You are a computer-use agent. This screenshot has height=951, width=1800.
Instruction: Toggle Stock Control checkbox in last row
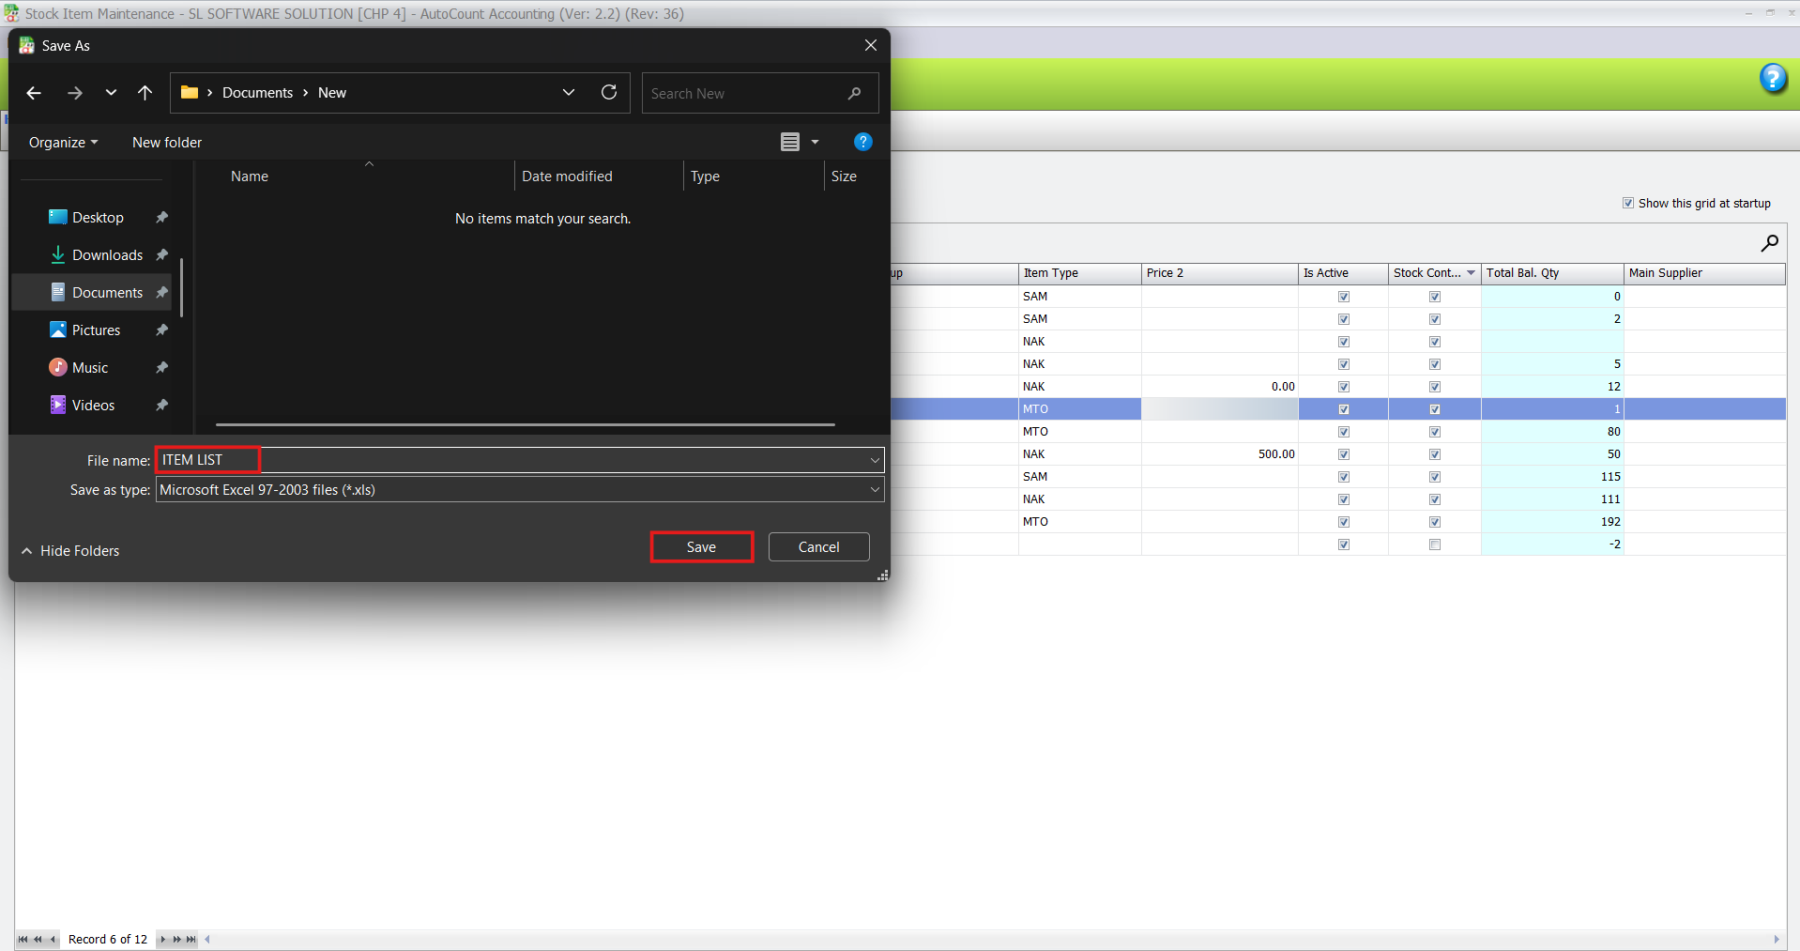(x=1434, y=545)
